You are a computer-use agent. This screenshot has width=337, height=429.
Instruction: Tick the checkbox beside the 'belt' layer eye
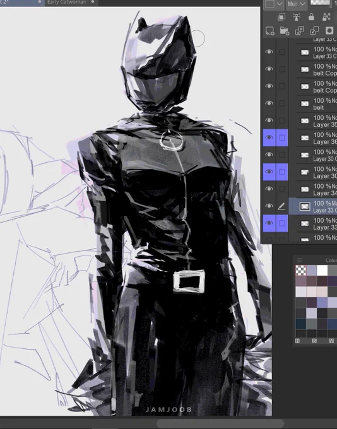coord(282,103)
